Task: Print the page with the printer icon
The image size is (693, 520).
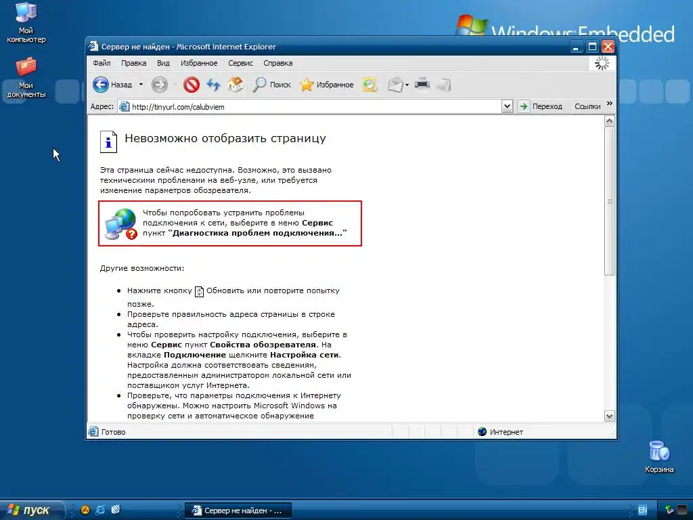Action: [x=422, y=84]
